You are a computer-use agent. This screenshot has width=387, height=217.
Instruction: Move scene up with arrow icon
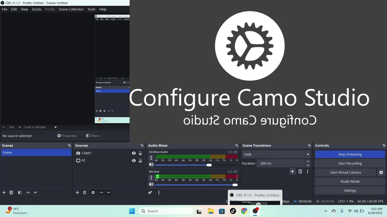[x=28, y=193]
